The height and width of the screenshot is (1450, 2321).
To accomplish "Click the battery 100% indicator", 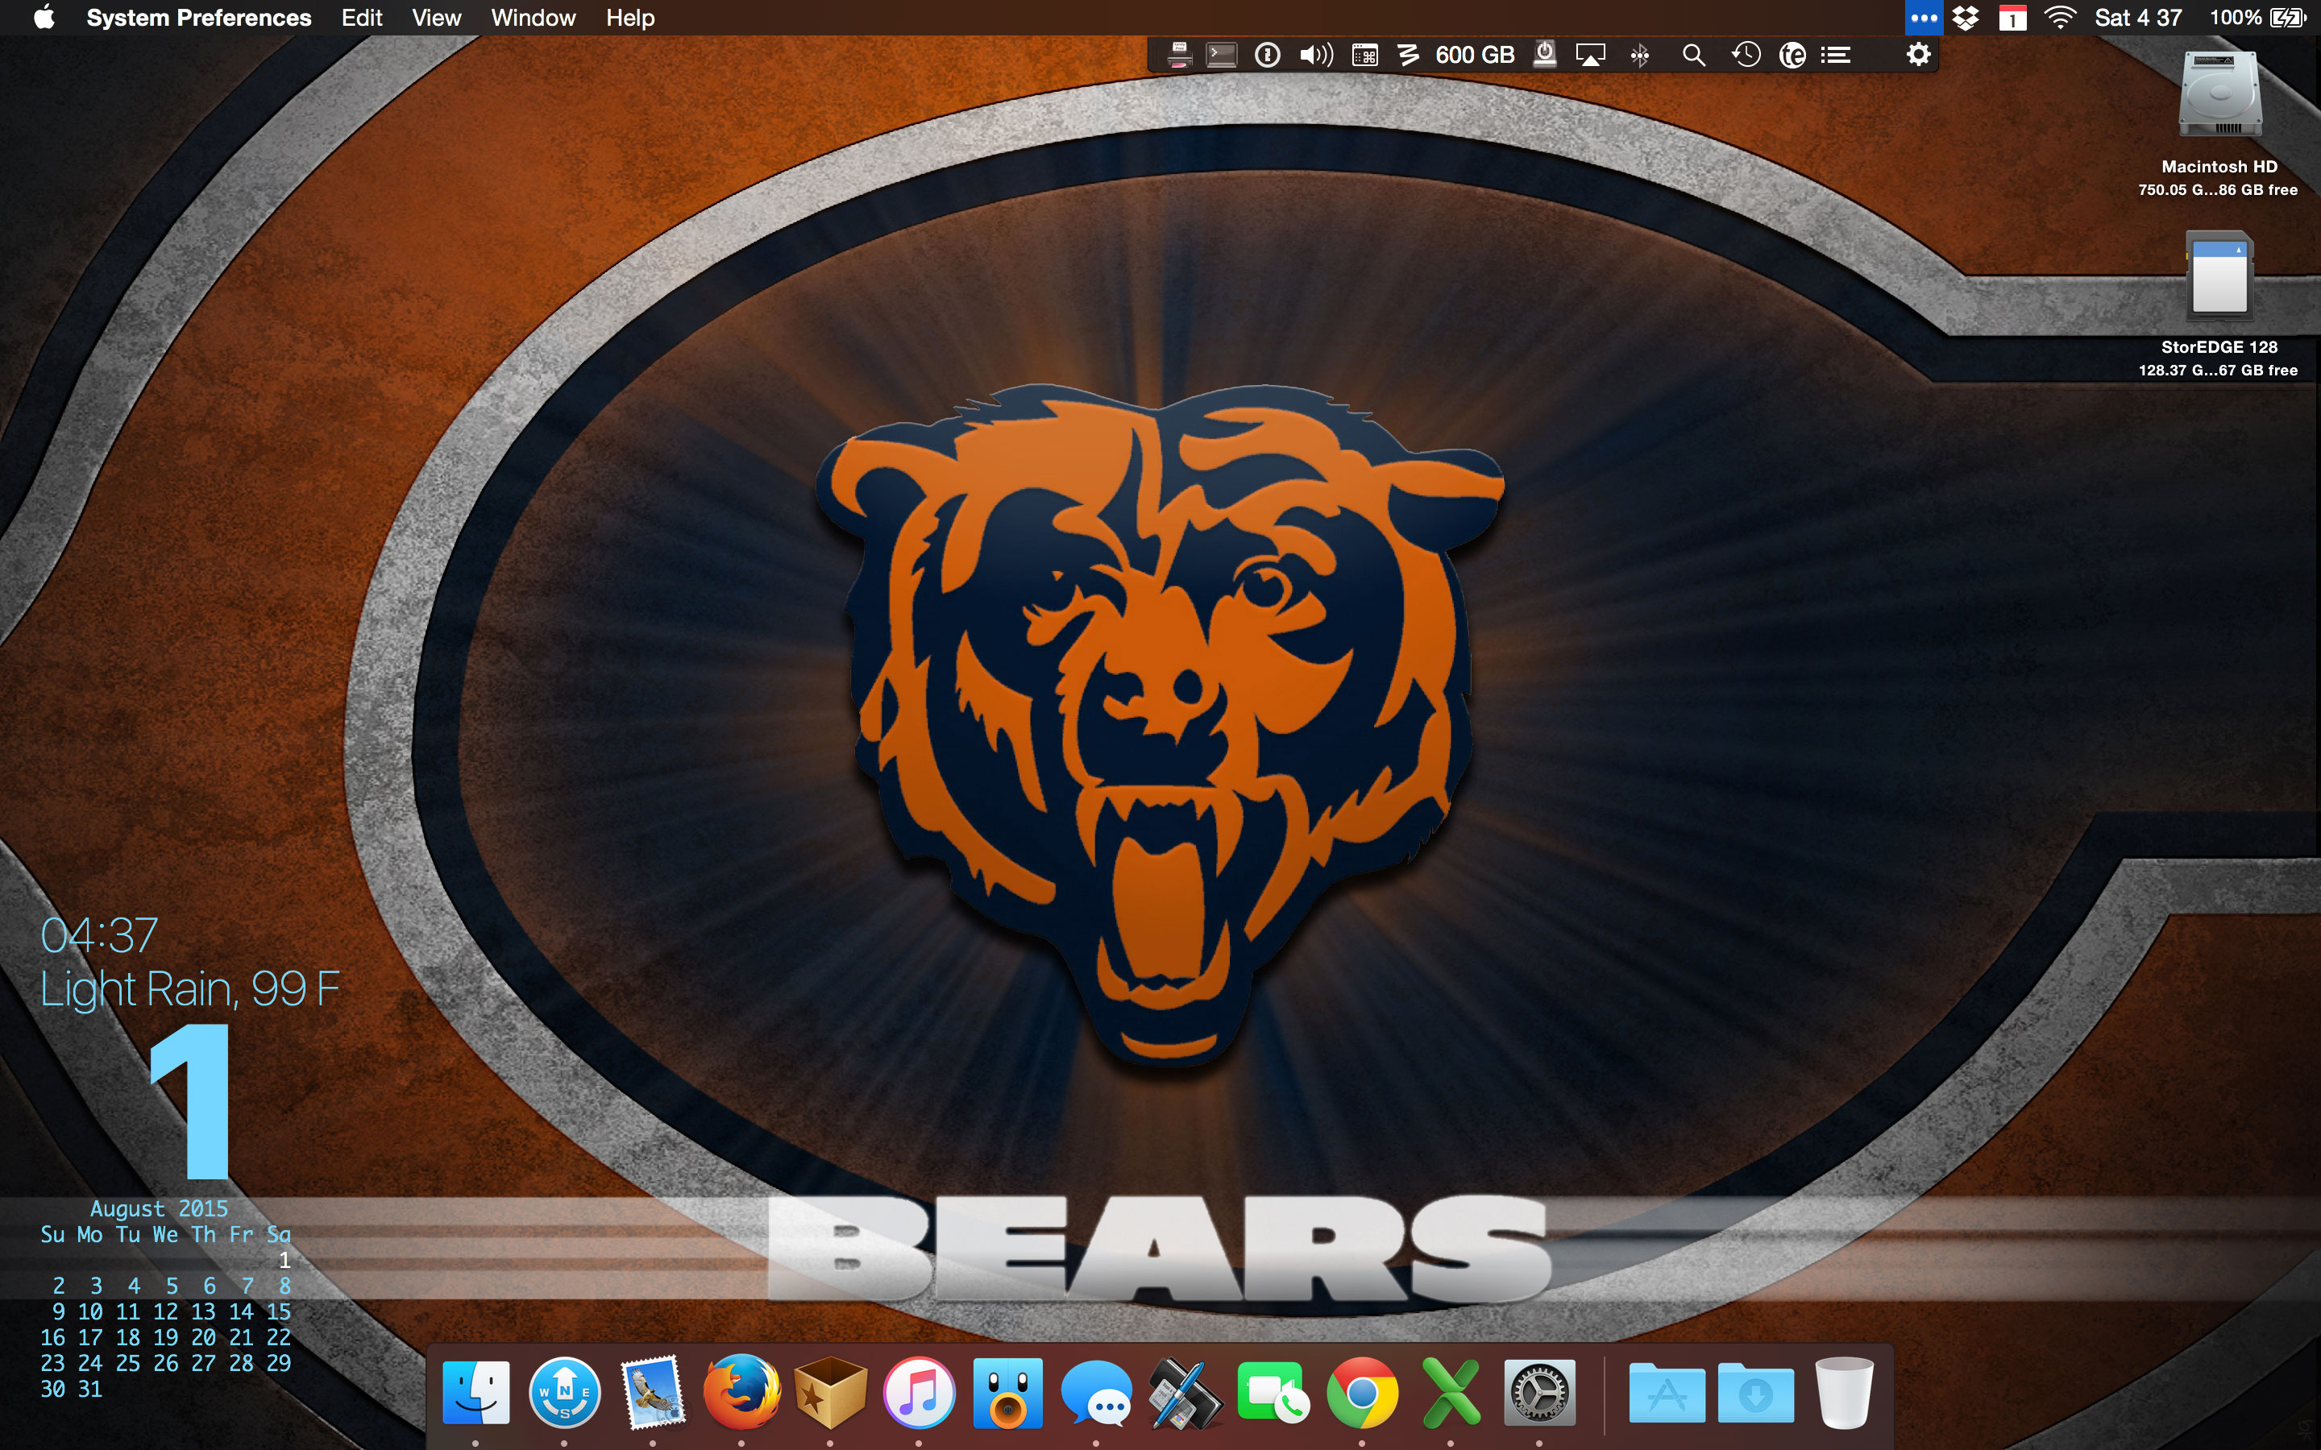I will (x=2257, y=17).
